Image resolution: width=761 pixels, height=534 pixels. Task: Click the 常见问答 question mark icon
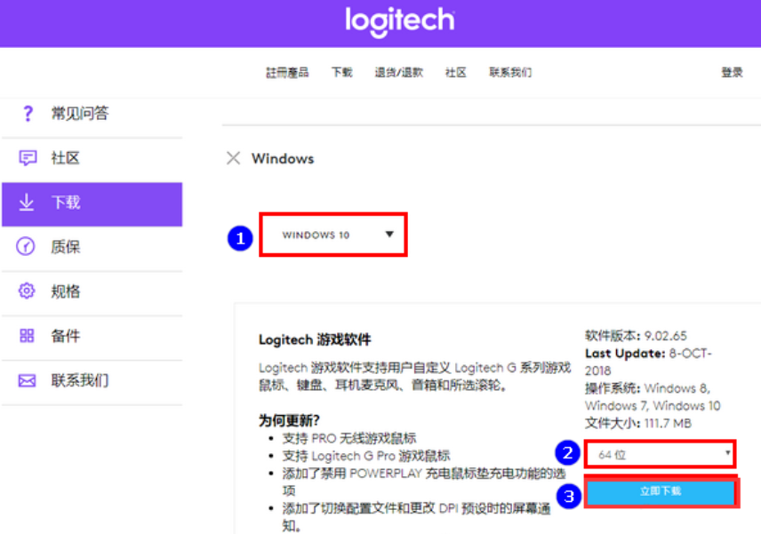[x=28, y=114]
